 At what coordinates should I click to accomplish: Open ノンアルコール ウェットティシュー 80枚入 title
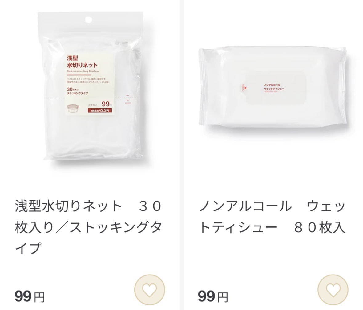272,217
